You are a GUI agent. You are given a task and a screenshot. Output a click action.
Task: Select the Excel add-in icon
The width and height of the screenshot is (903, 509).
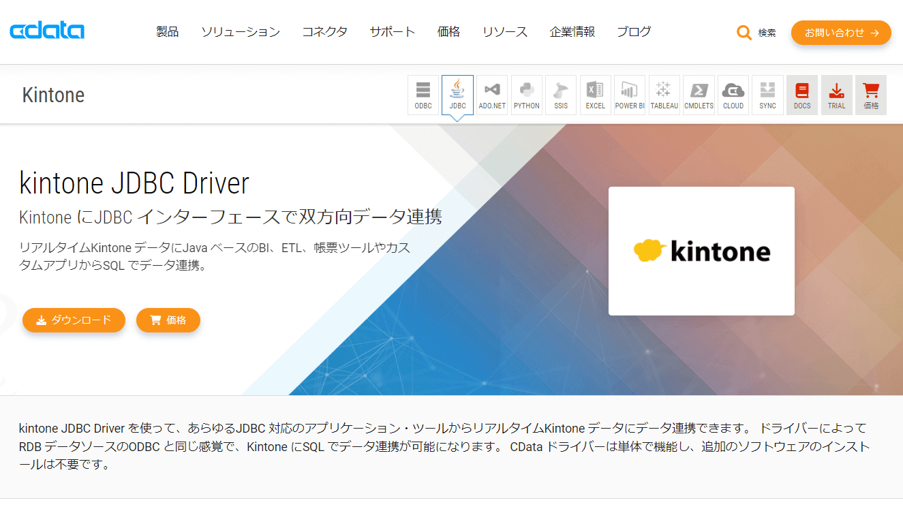tap(596, 95)
